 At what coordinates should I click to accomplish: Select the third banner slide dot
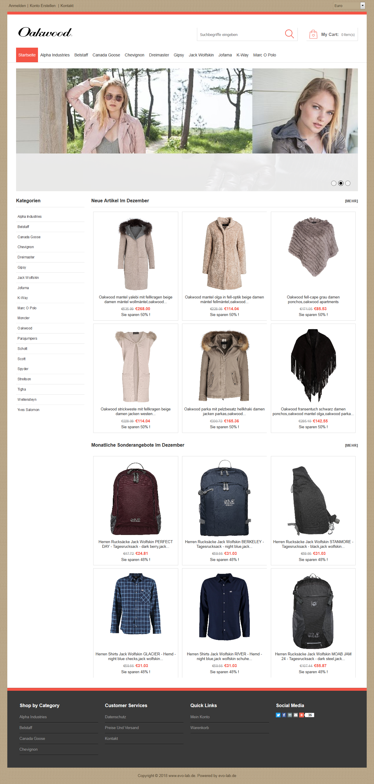point(348,183)
